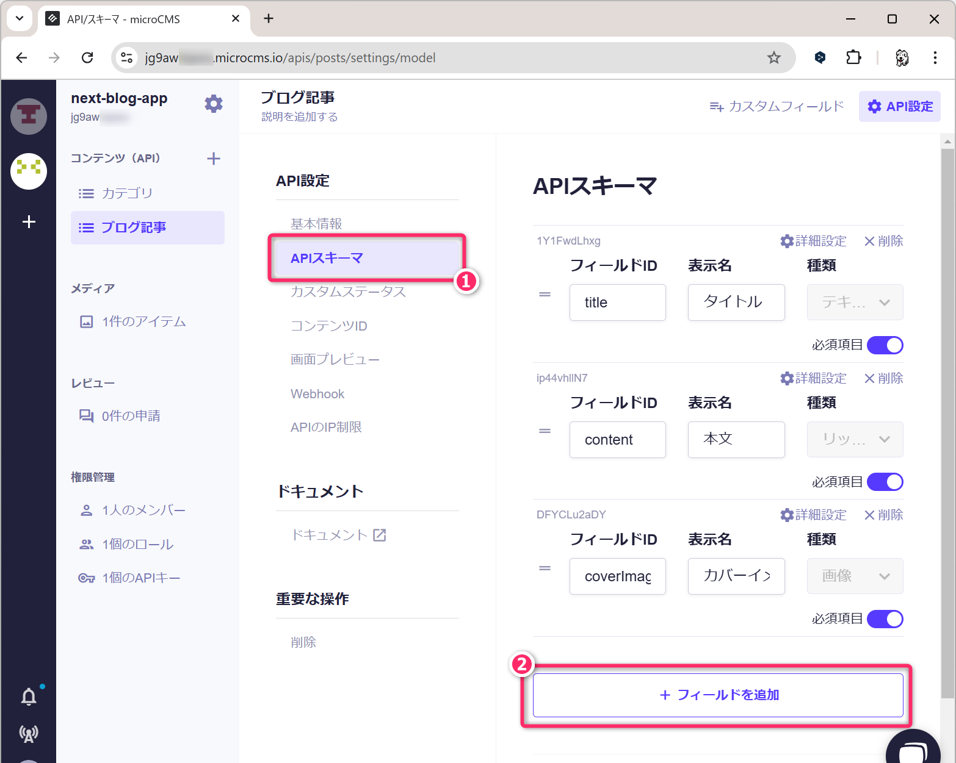The image size is (956, 763).
Task: Toggle required switch for content field
Action: [885, 482]
